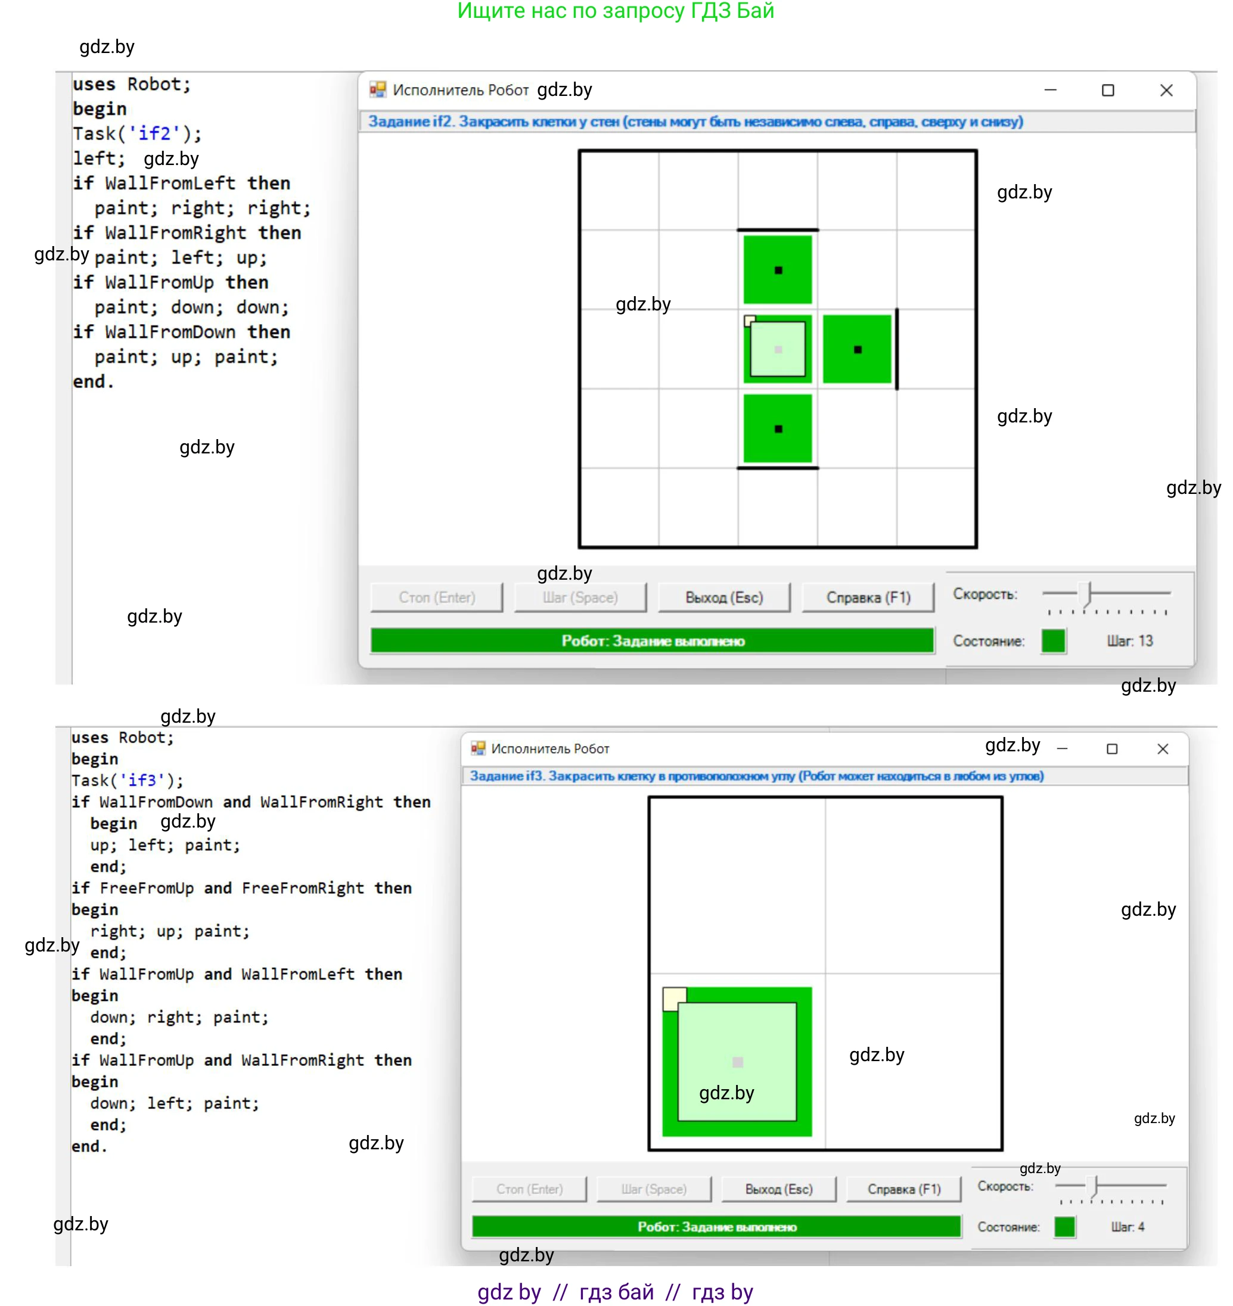Click the robot marker in the if2 grid
This screenshot has width=1233, height=1306.
tap(778, 349)
